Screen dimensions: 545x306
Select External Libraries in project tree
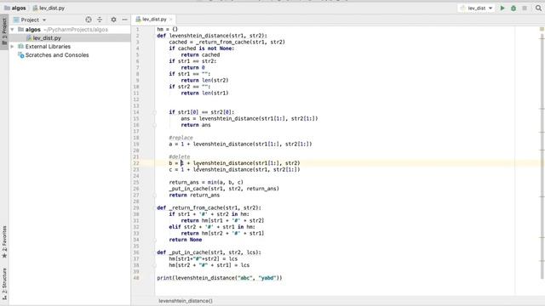(48, 46)
